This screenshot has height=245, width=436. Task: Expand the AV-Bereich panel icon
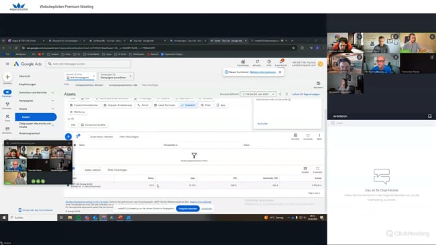click(x=429, y=116)
